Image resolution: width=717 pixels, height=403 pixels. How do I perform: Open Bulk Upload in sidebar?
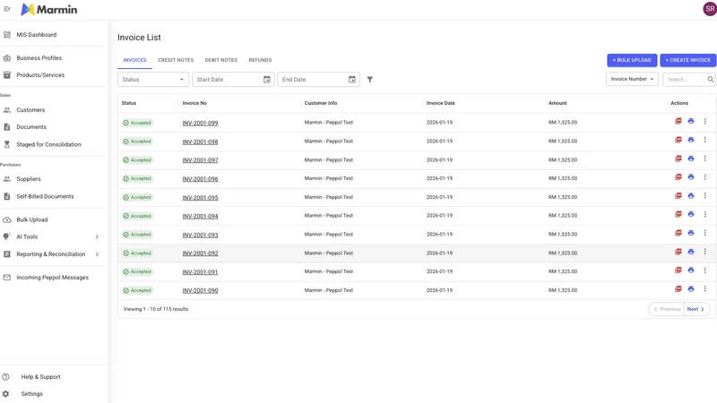(32, 219)
